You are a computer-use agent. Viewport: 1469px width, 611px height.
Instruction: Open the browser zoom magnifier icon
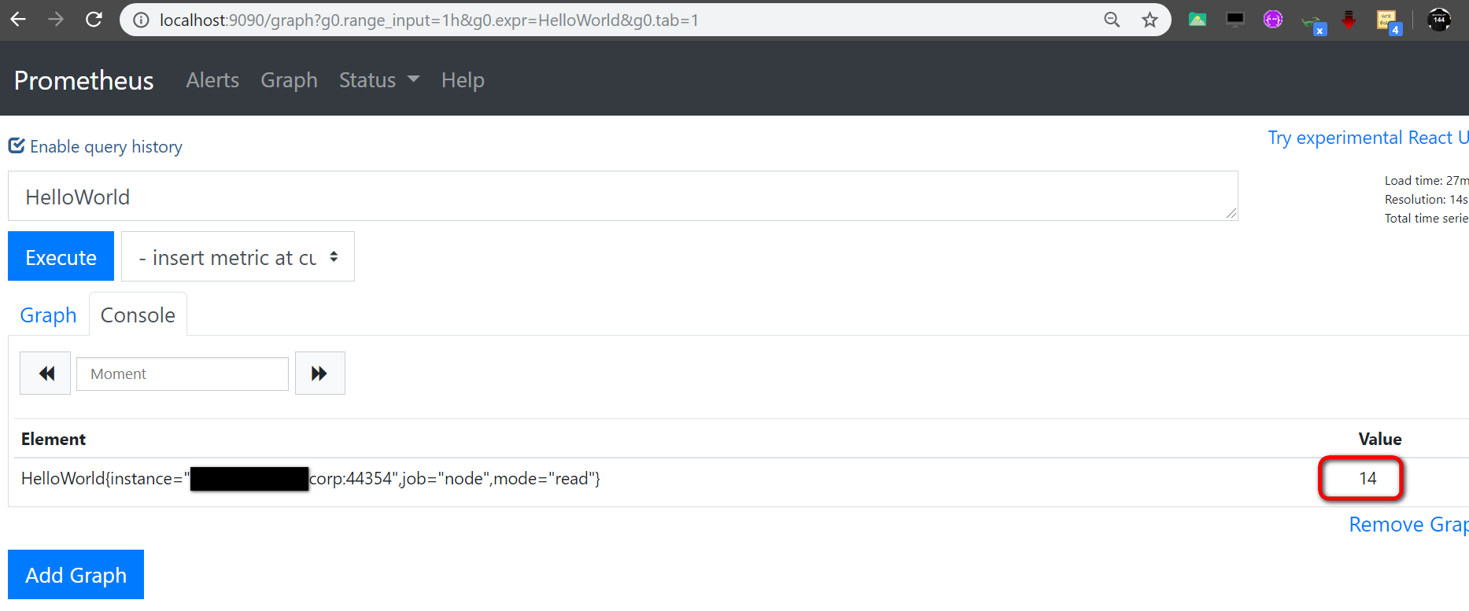1112,20
